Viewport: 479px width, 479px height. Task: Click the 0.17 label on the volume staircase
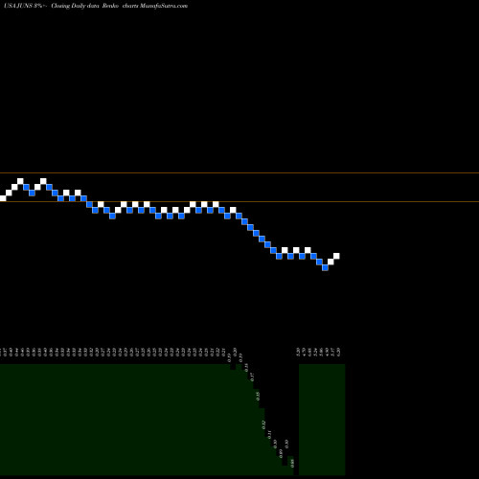(x=252, y=376)
